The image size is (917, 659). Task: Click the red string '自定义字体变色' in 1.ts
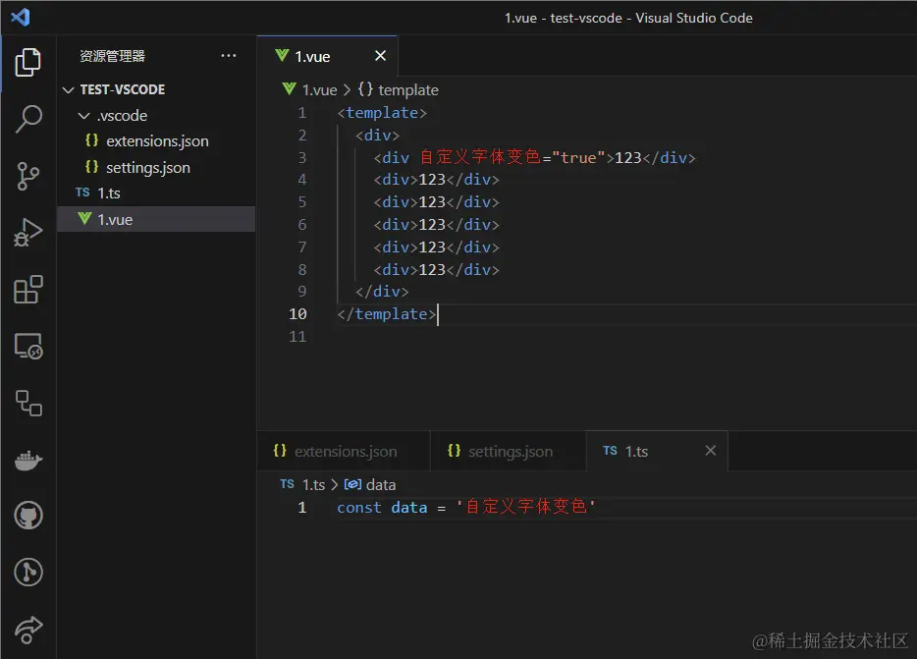(526, 506)
